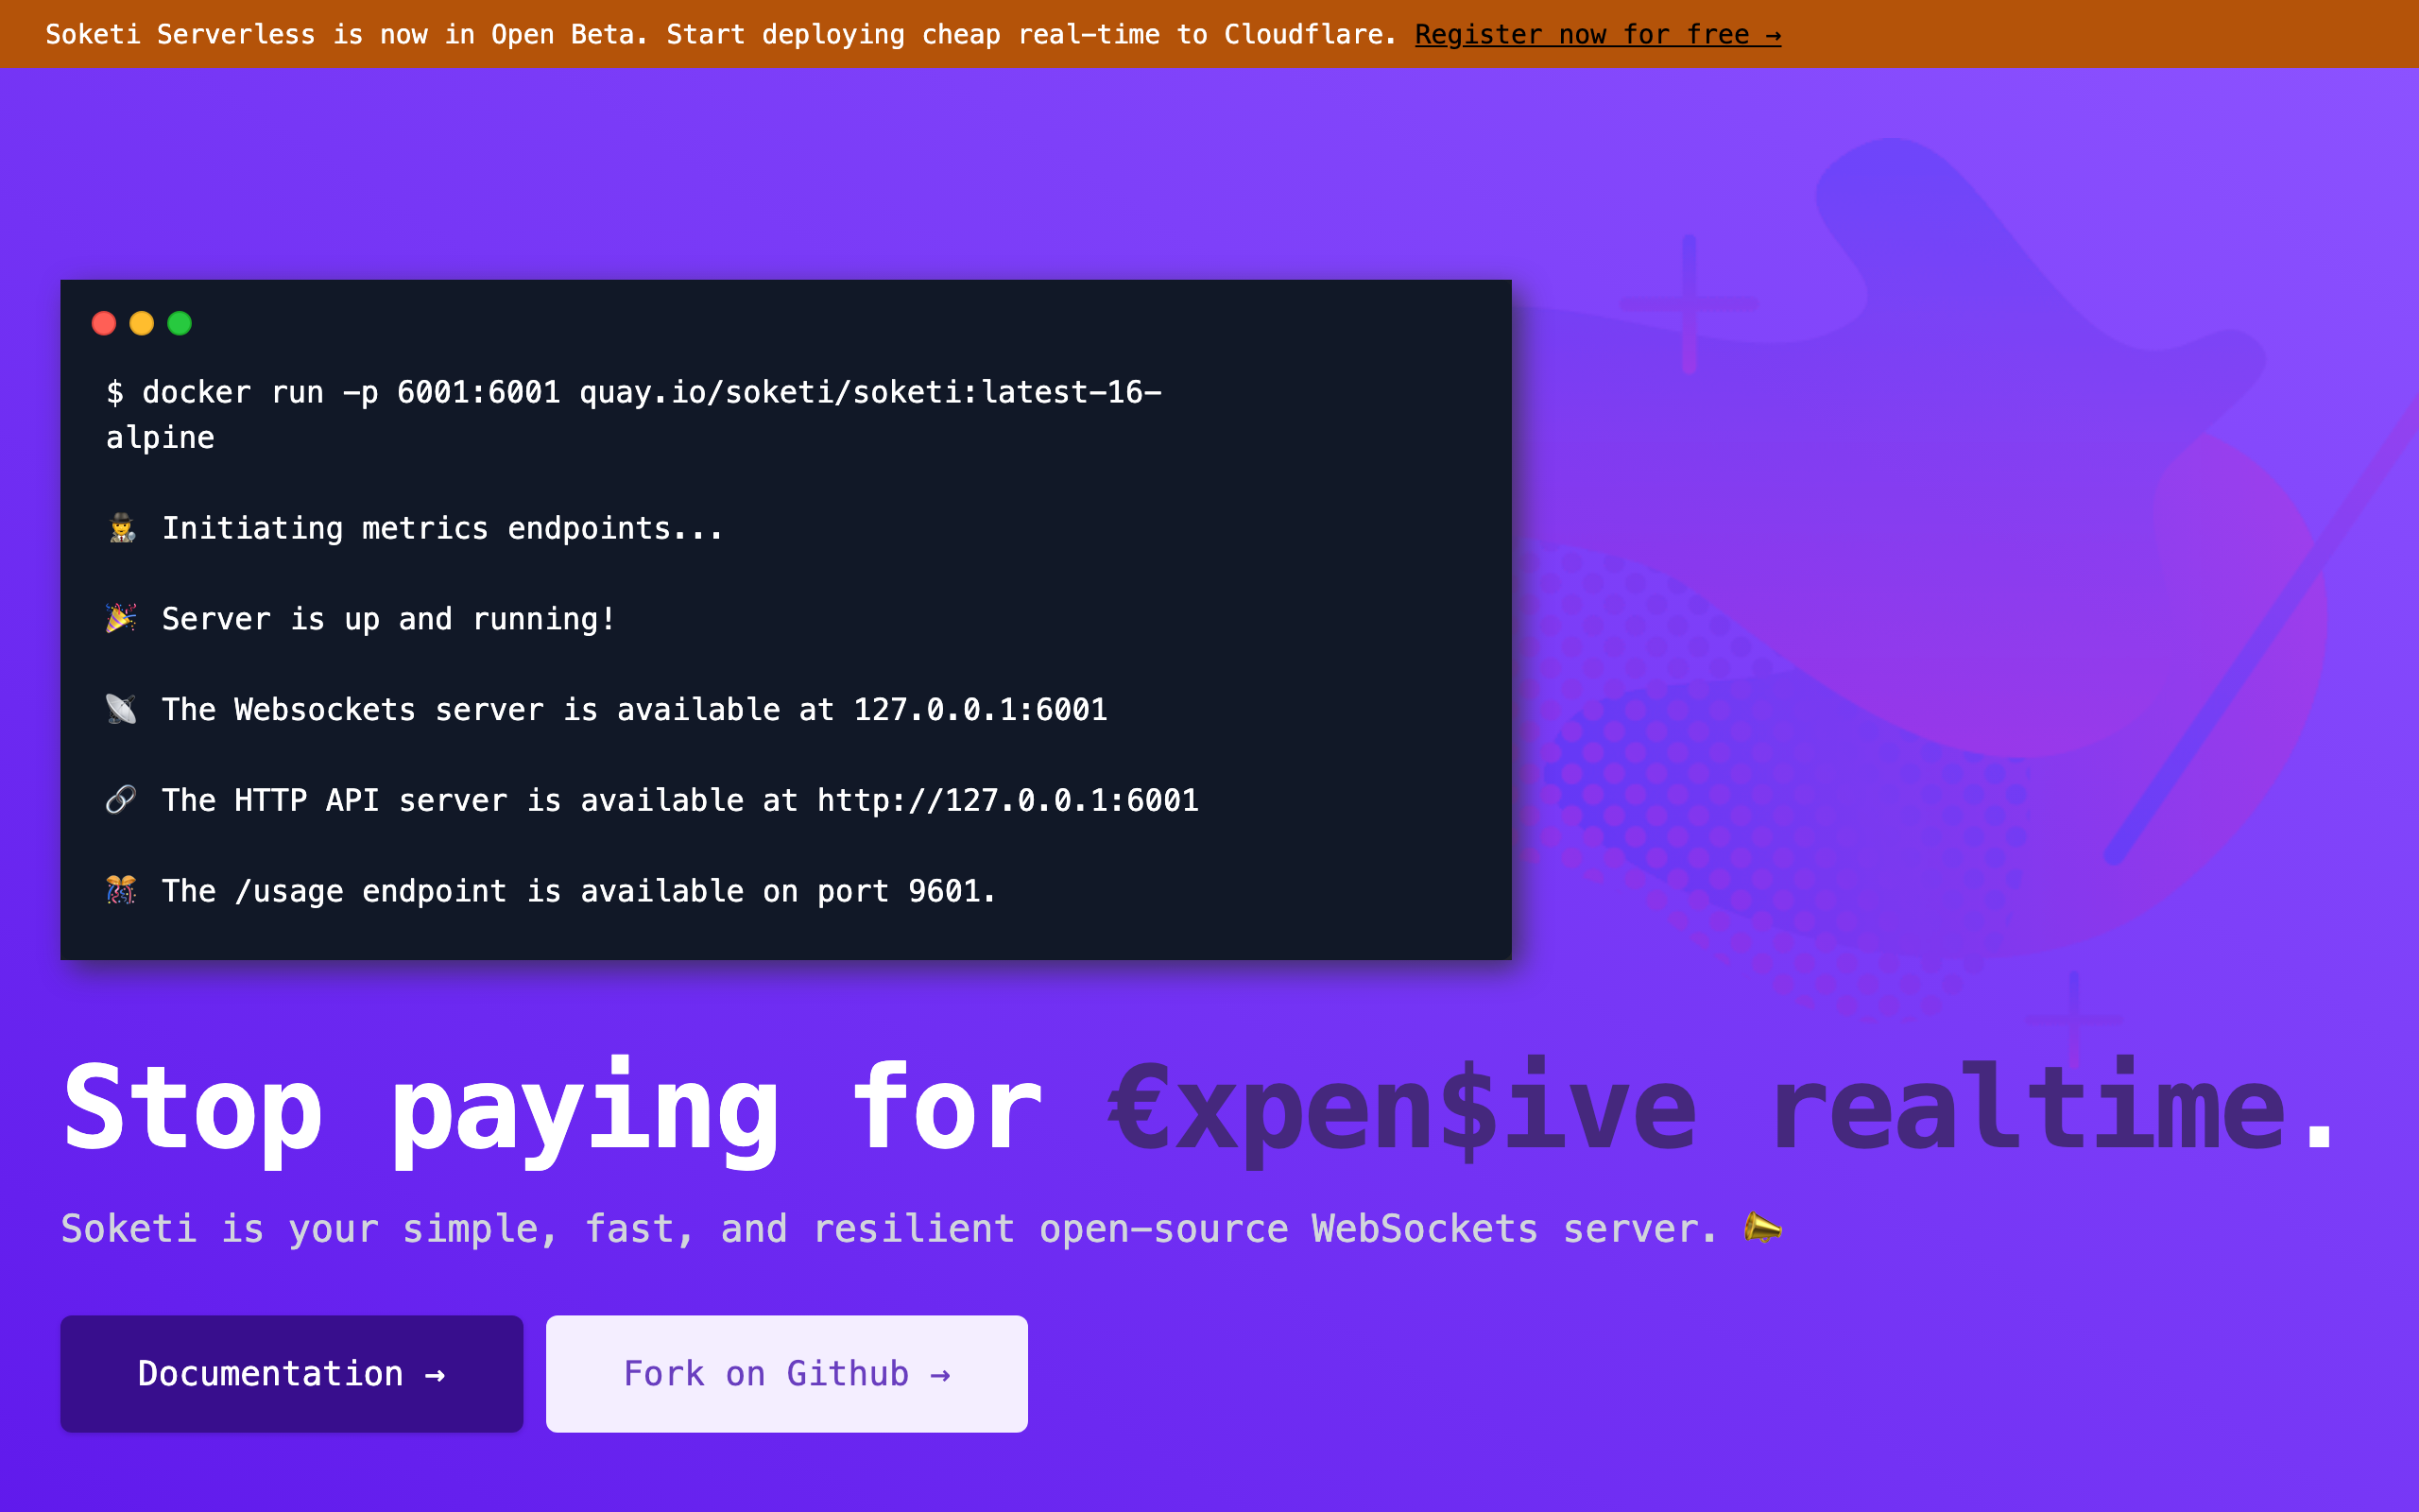Click Fork on Github button

click(x=785, y=1373)
